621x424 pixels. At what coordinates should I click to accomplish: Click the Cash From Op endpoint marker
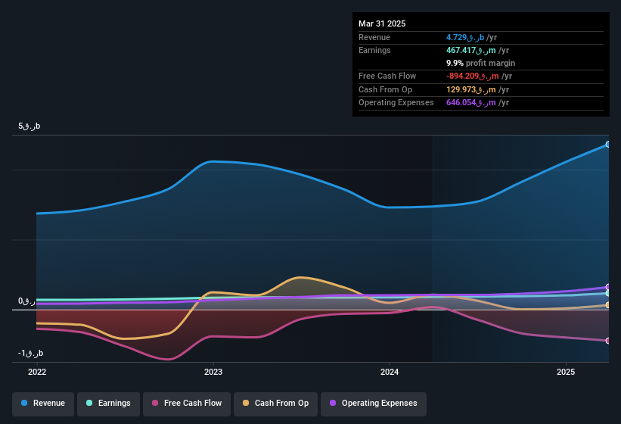[607, 304]
